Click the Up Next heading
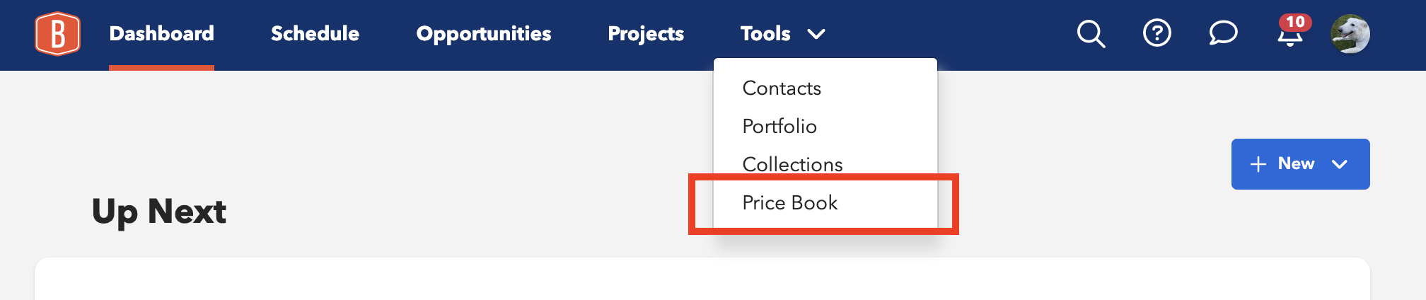1426x300 pixels. (x=159, y=211)
